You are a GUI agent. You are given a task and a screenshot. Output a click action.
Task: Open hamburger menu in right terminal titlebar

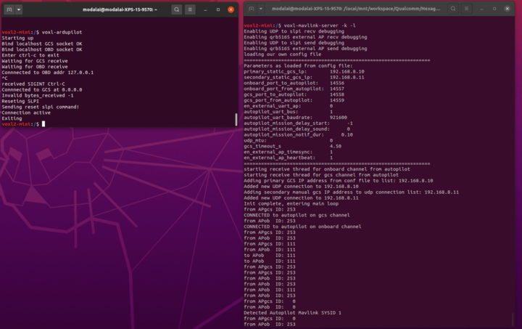click(x=466, y=9)
